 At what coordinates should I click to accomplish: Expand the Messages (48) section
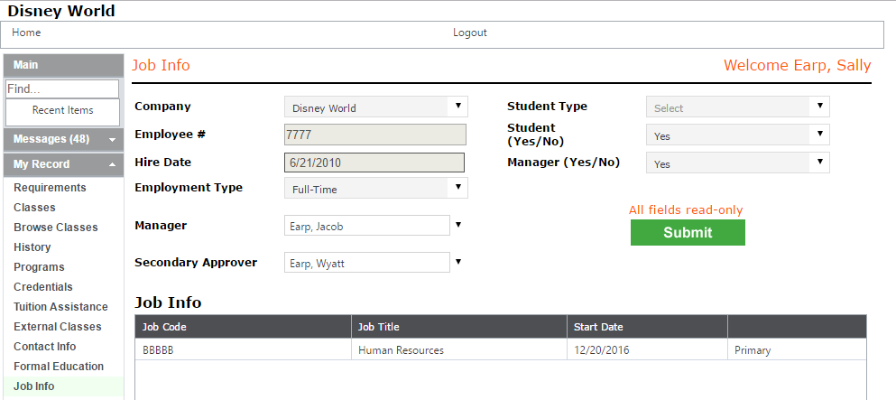pos(63,139)
